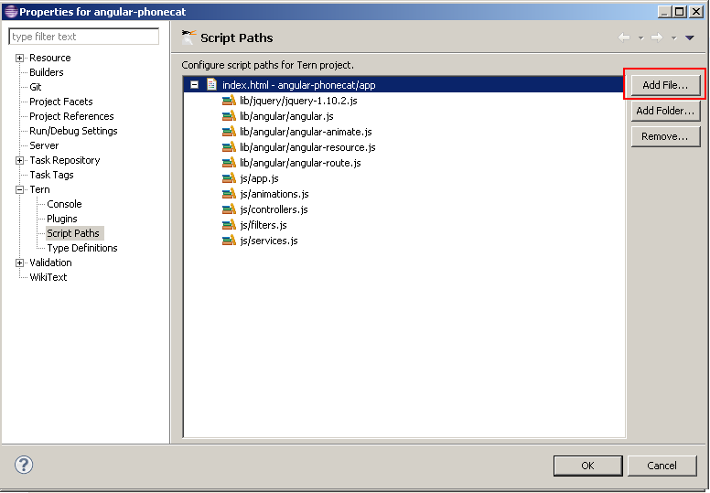Click the jquery-1.10.2.js script icon
The image size is (710, 493).
[229, 101]
